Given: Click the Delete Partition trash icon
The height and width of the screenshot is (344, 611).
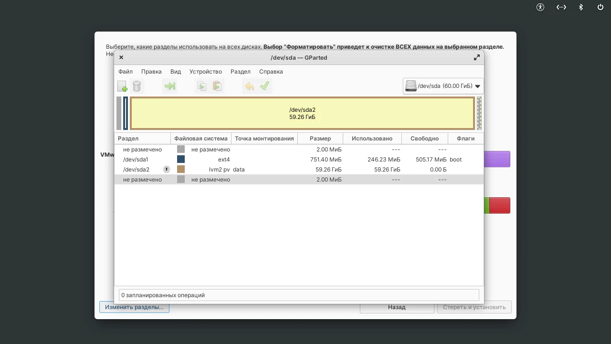Looking at the screenshot, I should coord(137,86).
